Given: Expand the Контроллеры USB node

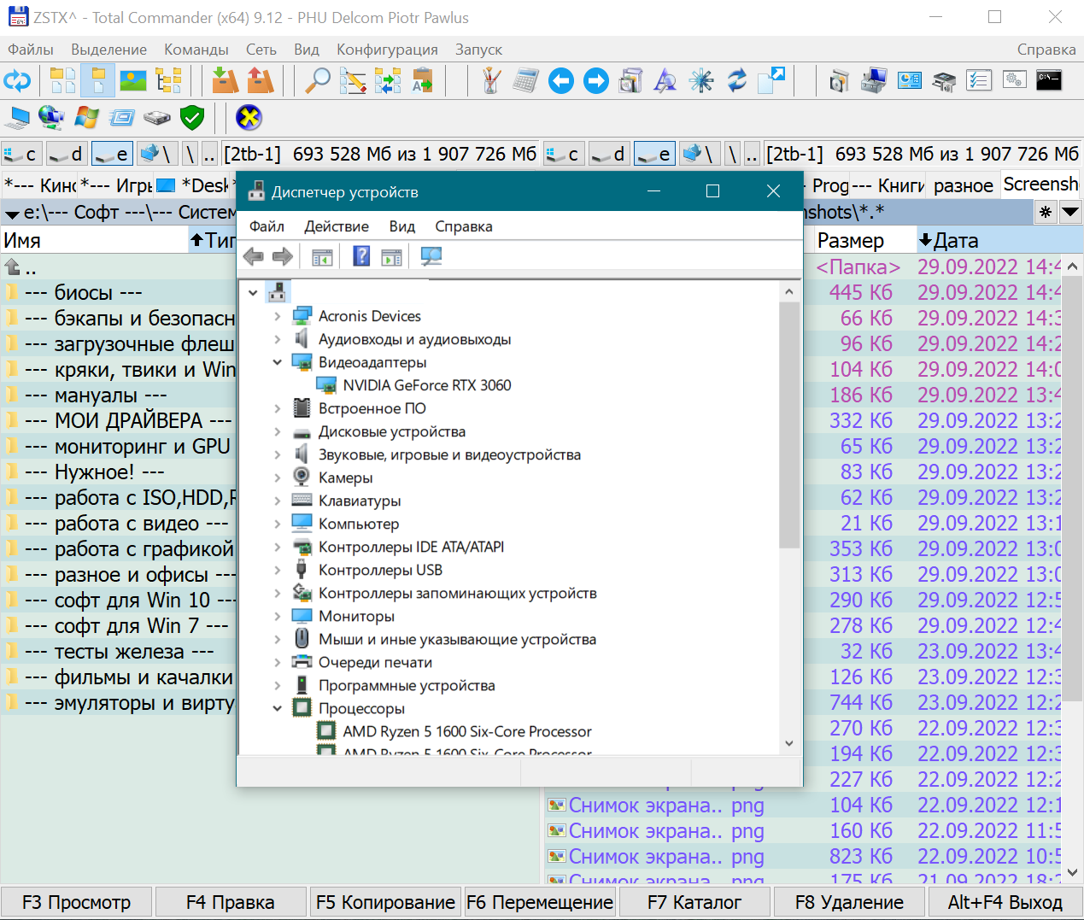Looking at the screenshot, I should click(x=277, y=570).
